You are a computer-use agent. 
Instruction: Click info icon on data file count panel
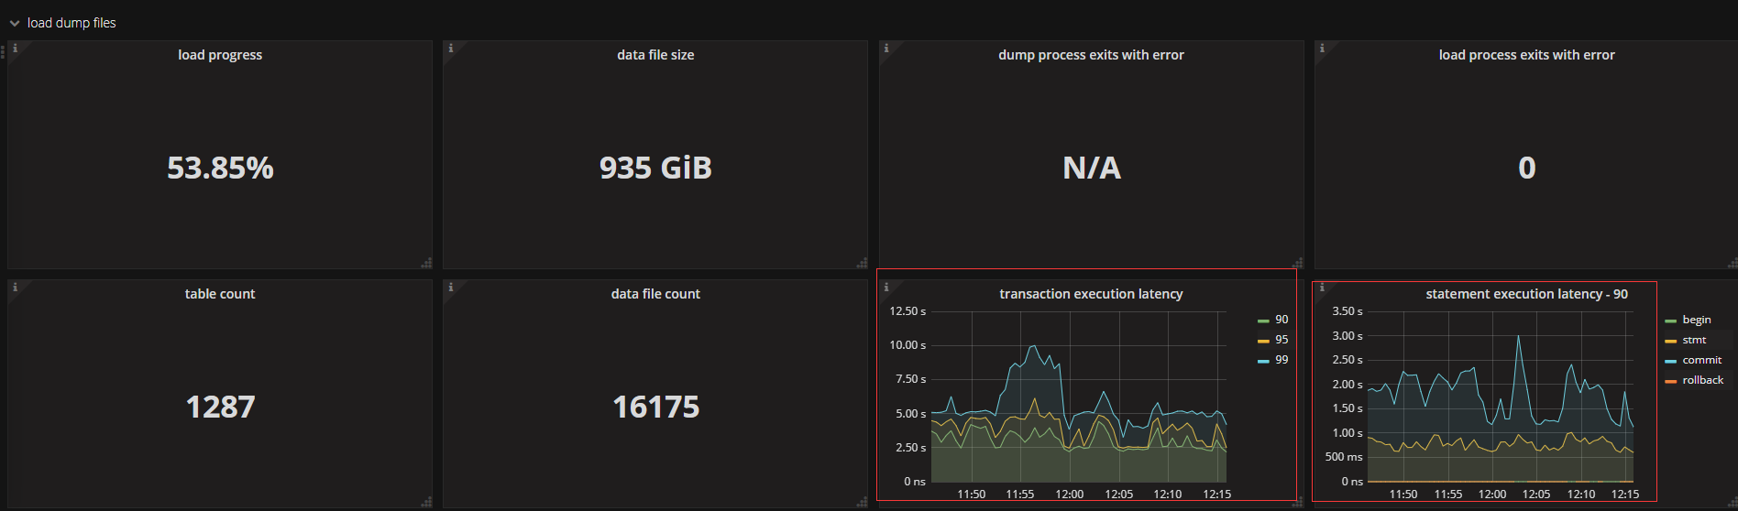tap(450, 288)
